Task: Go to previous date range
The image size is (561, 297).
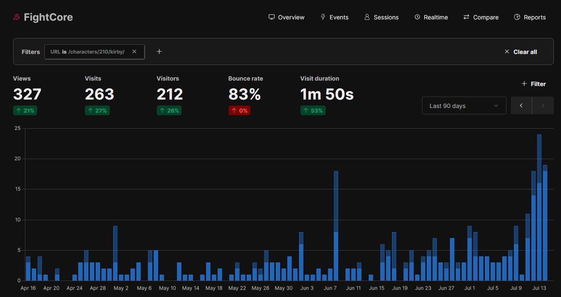Action: pos(521,106)
